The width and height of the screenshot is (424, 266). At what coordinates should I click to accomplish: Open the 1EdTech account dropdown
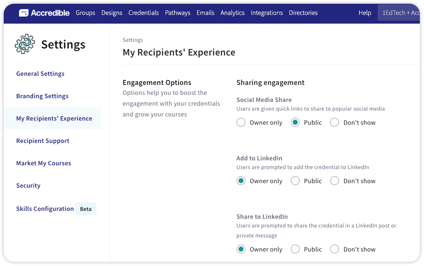tap(399, 13)
